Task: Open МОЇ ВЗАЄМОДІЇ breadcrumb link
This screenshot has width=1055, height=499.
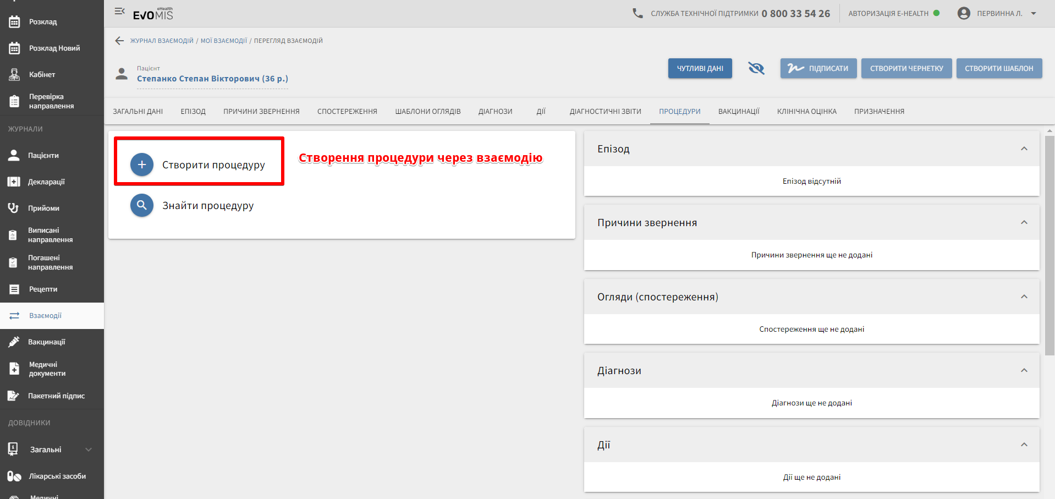Action: 223,41
